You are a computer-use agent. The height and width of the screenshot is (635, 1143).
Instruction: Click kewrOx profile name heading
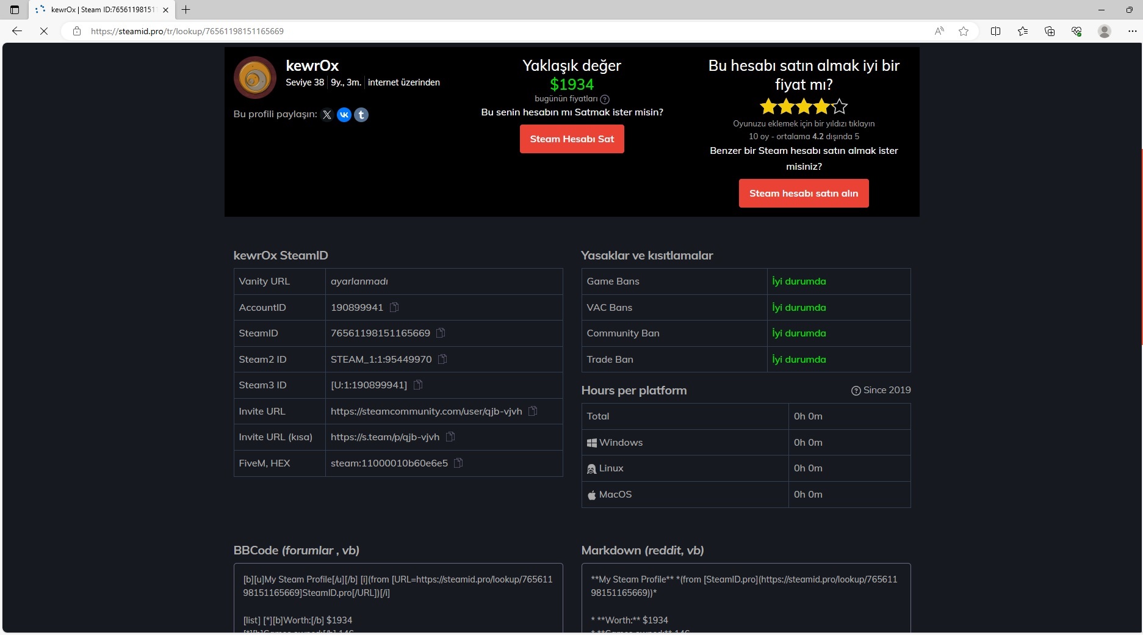click(x=312, y=65)
